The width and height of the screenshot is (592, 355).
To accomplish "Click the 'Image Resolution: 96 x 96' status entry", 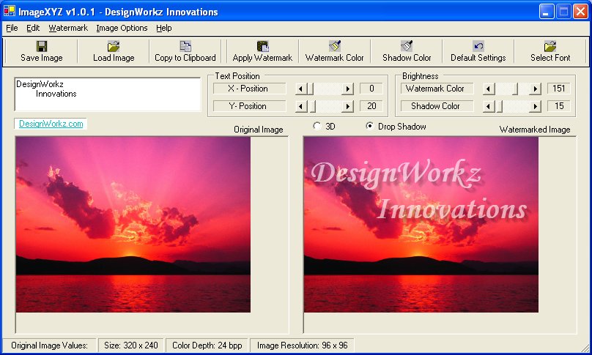I will [302, 345].
